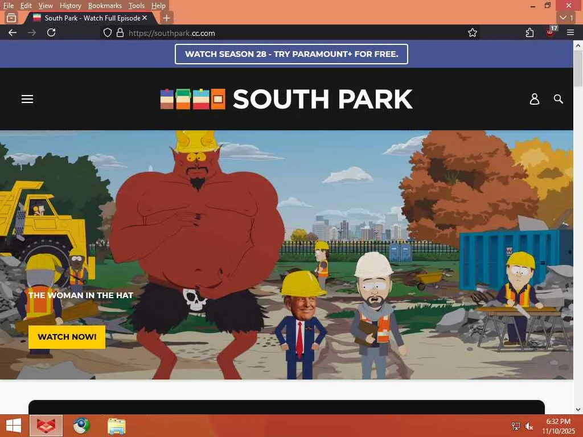Open the Windows Start menu
The height and width of the screenshot is (437, 583).
14,426
